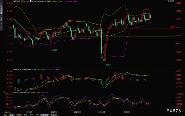Apply the 标准 template
The width and height of the screenshot is (185, 116).
pos(26,115)
